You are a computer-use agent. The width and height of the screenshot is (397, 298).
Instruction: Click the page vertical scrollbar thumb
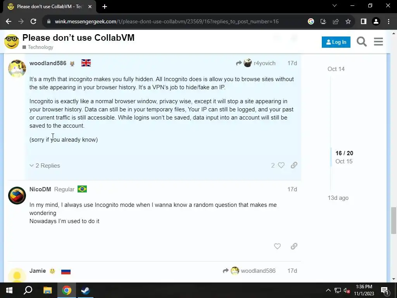[394, 220]
